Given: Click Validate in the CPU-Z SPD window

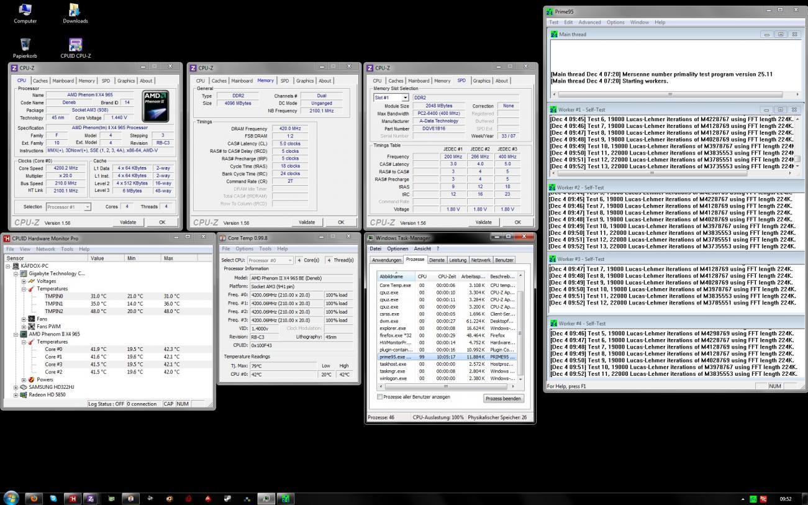Looking at the screenshot, I should 483,222.
